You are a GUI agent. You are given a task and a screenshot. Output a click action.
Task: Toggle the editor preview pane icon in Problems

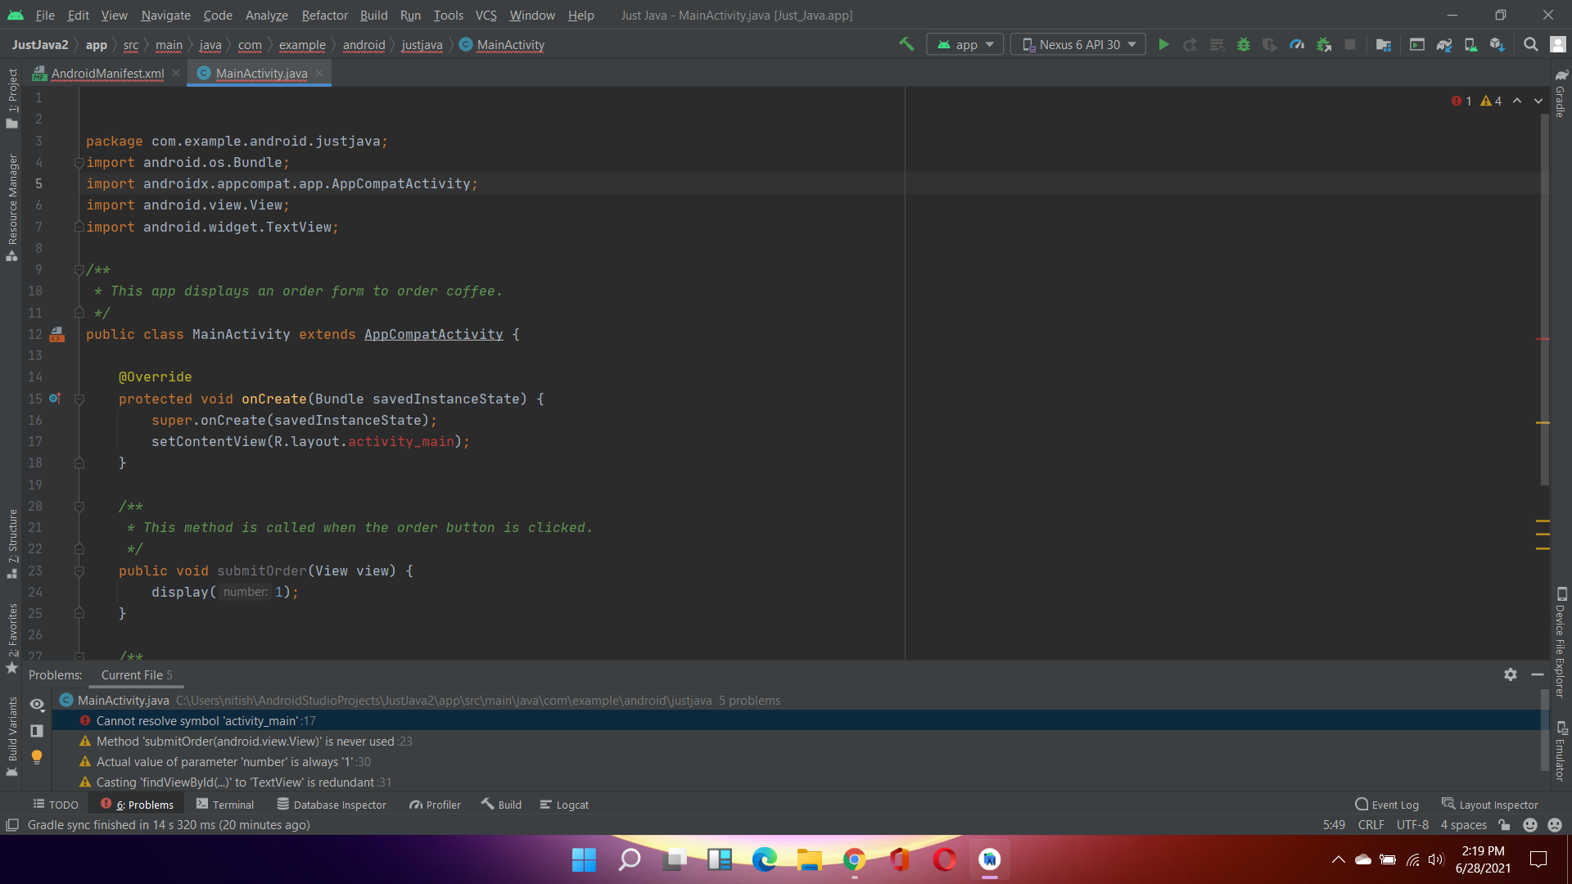37,731
